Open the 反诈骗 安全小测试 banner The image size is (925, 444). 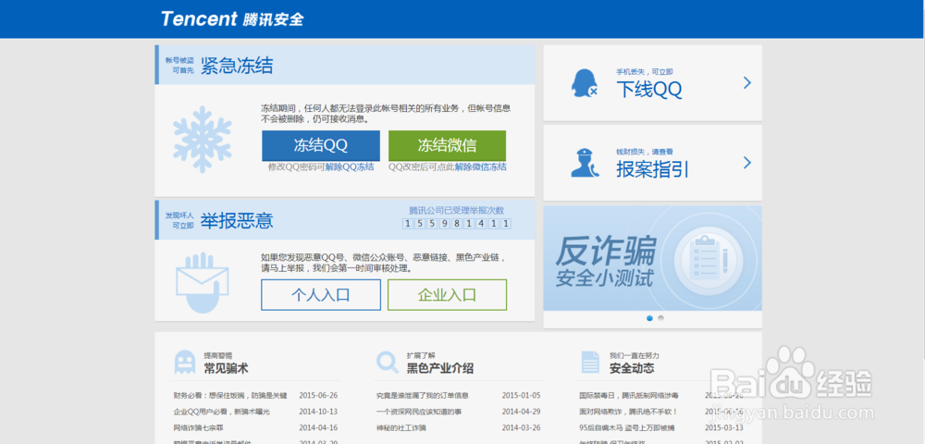(652, 258)
